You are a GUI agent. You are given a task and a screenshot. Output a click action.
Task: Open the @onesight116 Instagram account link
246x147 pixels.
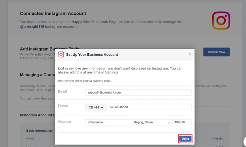pos(32,27)
